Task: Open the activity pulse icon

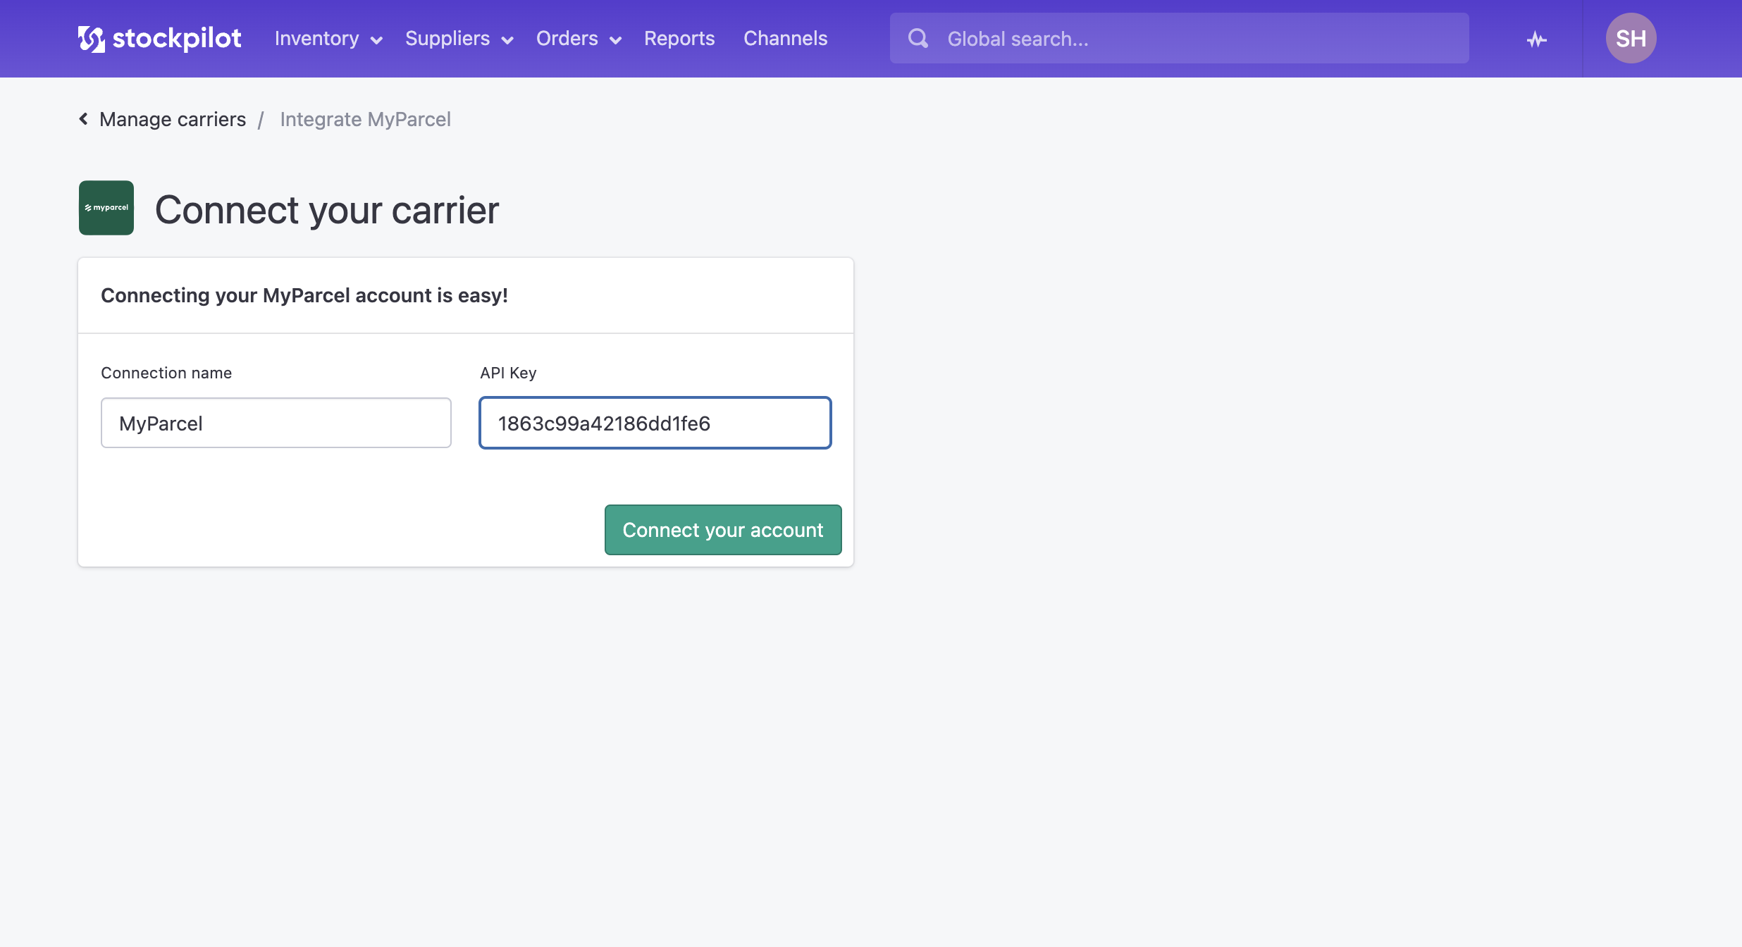Action: pyautogui.click(x=1537, y=39)
